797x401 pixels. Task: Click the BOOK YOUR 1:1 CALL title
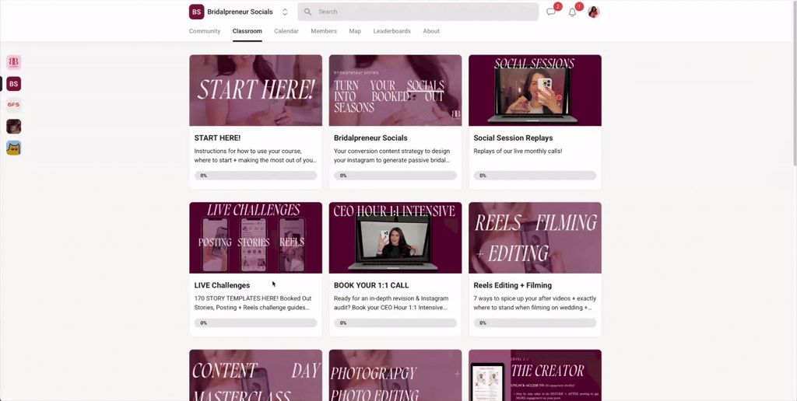(371, 285)
